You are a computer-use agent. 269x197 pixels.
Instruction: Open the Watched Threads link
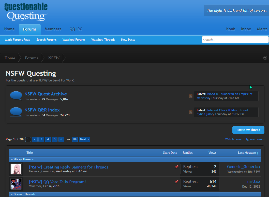(x=103, y=40)
